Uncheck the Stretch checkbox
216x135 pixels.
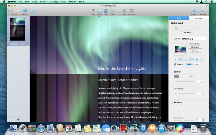click(175, 64)
